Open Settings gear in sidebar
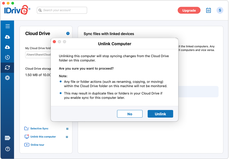Image resolution: width=229 pixels, height=159 pixels. click(x=7, y=78)
